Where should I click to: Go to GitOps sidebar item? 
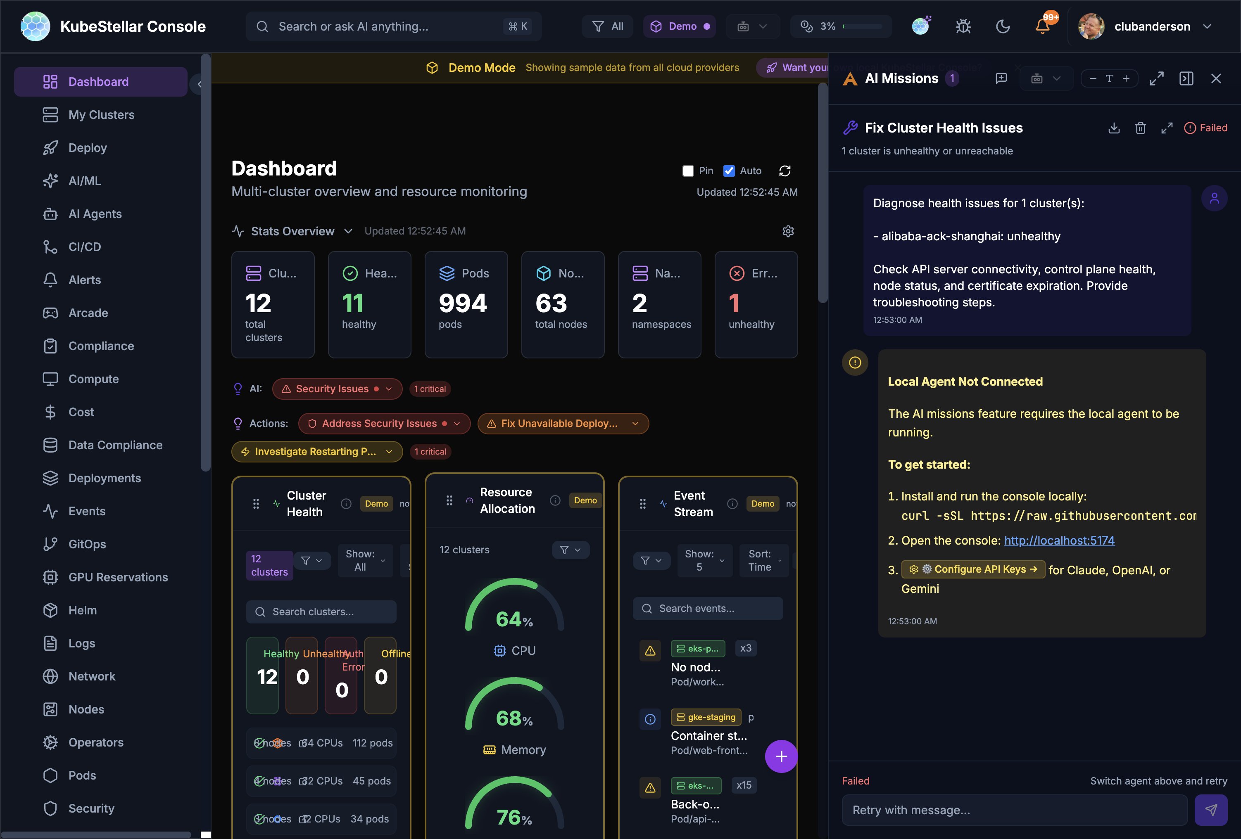tap(87, 544)
